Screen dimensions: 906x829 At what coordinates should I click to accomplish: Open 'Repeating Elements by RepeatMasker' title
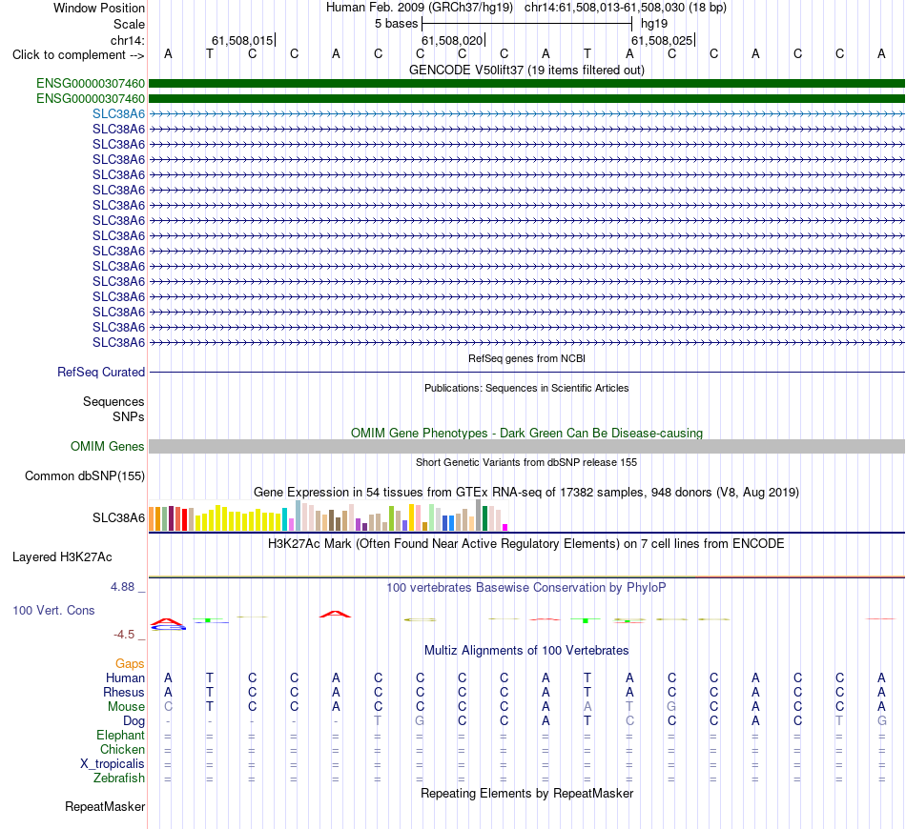(526, 793)
